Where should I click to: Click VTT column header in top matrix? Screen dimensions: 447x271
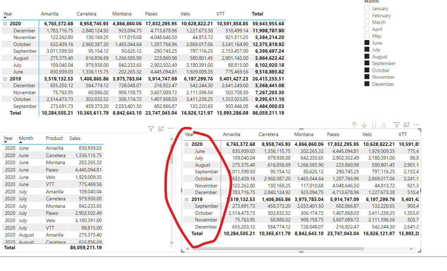click(x=221, y=14)
